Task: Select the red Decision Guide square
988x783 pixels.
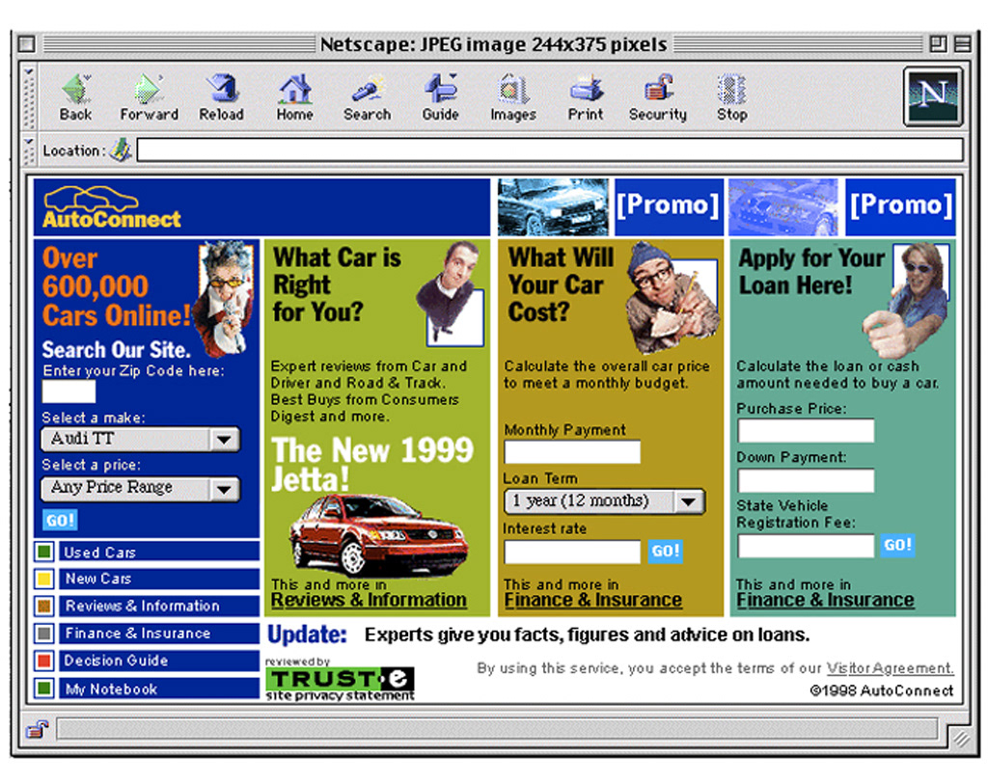Action: tap(44, 661)
